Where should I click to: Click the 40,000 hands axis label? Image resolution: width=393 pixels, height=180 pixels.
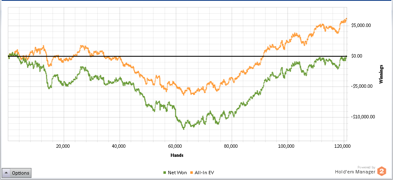coord(119,146)
